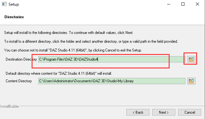Focus the Destination Directory path field
Viewport: 205px width, 119px height.
[112, 59]
